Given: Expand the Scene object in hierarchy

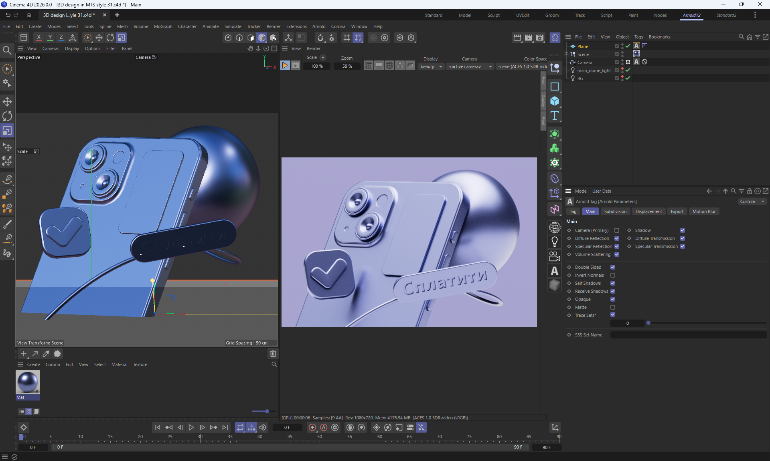Looking at the screenshot, I should tap(567, 54).
